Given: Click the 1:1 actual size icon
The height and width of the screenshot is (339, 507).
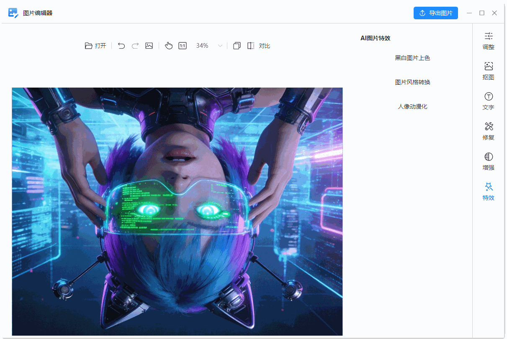Looking at the screenshot, I should [x=182, y=46].
